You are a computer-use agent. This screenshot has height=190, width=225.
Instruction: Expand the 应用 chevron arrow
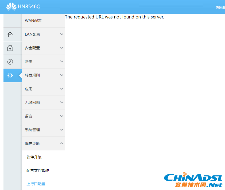point(62,89)
